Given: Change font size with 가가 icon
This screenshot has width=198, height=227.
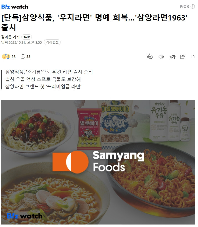Looking at the screenshot, I should point(172,57).
